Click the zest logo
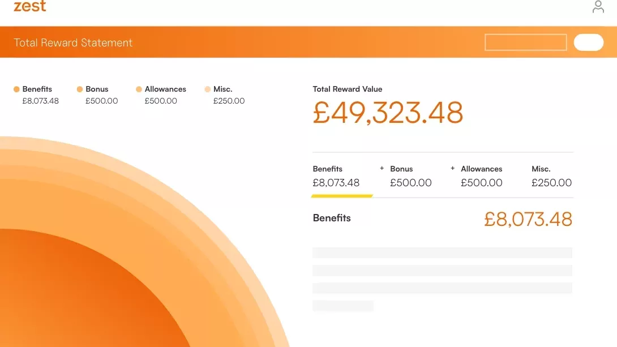This screenshot has height=347, width=617. [30, 6]
